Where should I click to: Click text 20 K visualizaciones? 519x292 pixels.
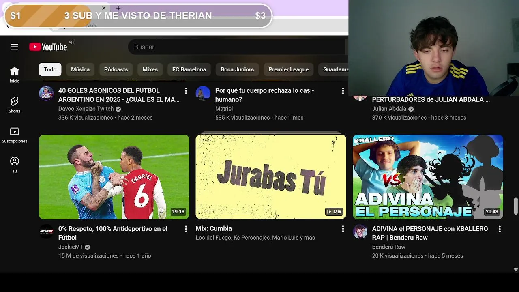[398, 256]
